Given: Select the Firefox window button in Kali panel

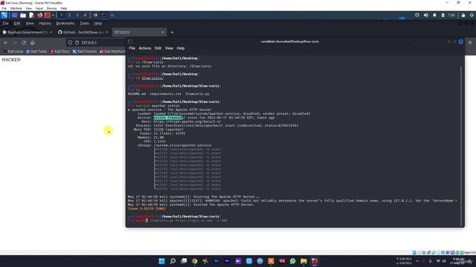Looking at the screenshot, I should click(x=95, y=15).
